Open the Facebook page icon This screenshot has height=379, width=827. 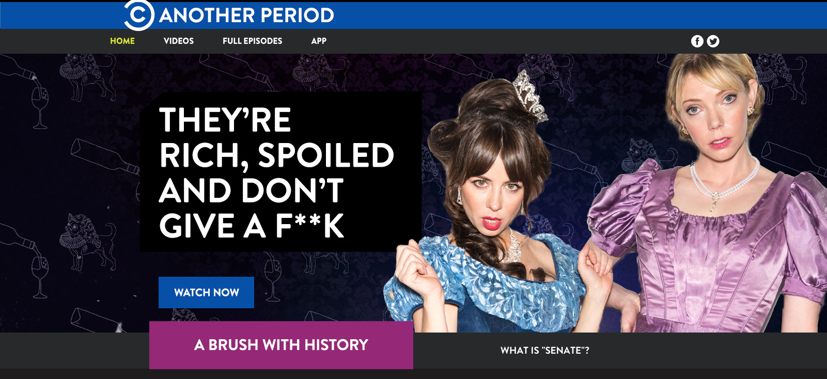click(697, 41)
